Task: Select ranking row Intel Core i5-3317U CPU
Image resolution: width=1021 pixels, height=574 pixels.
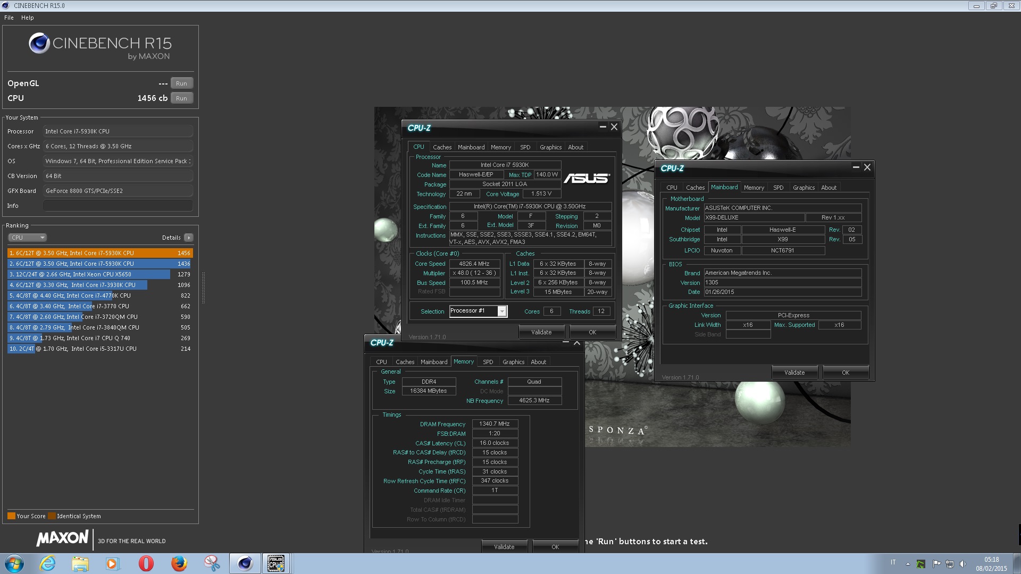Action: (x=100, y=349)
